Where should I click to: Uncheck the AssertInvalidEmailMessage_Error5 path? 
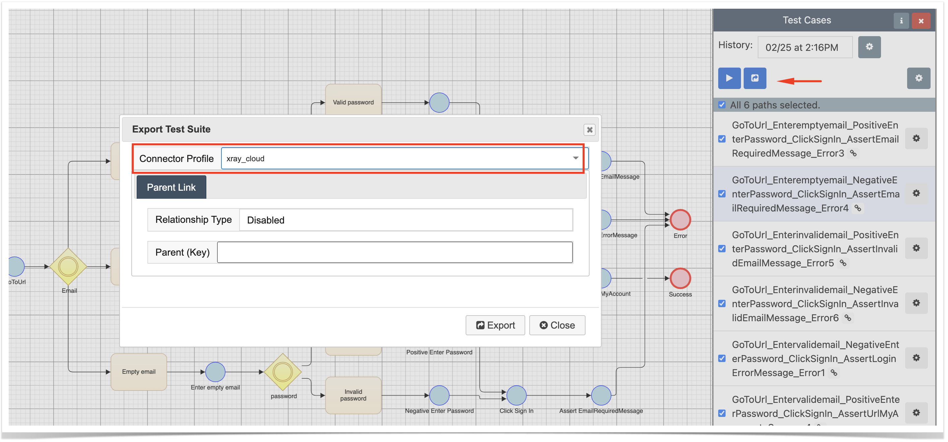(x=722, y=249)
